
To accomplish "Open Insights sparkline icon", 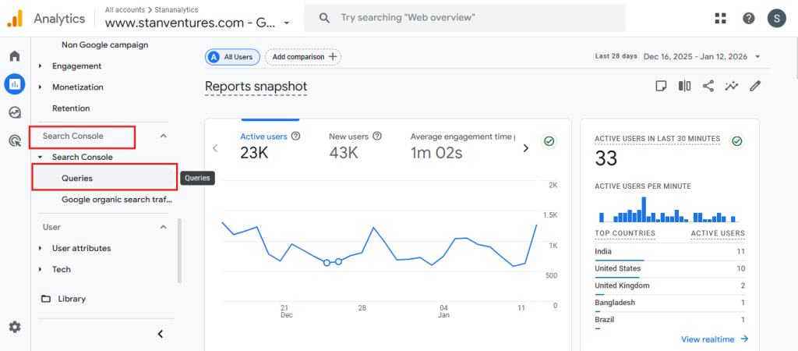I will pyautogui.click(x=732, y=86).
